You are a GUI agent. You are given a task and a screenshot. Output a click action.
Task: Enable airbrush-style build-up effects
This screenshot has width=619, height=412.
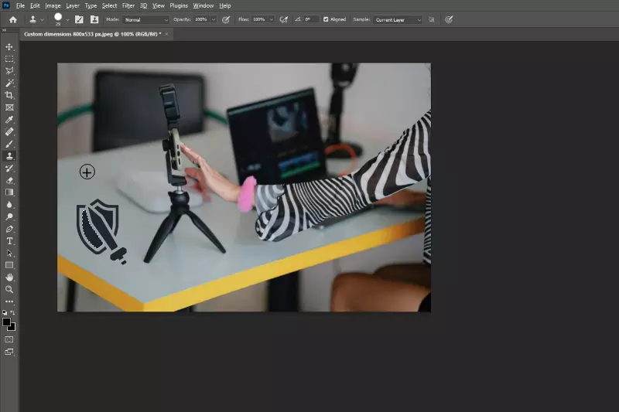[283, 20]
